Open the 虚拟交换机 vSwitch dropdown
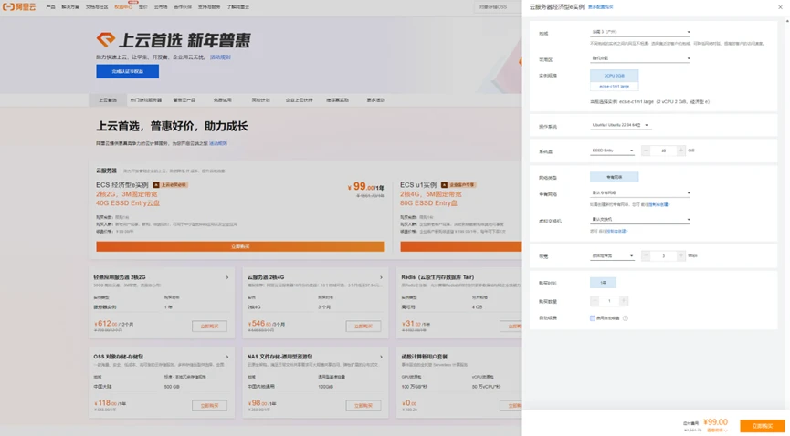Viewport: 790px width, 436px height. pos(640,220)
